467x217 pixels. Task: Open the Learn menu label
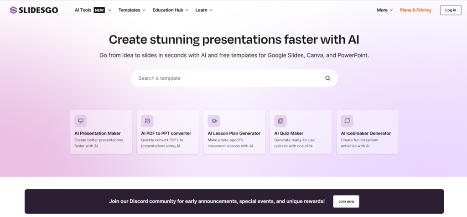[201, 10]
